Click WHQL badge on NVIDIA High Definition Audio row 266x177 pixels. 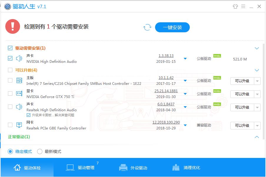pos(217,56)
